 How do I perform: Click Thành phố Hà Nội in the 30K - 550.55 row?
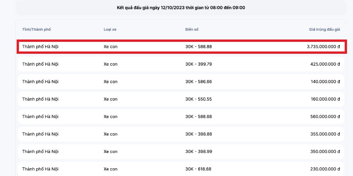point(40,99)
